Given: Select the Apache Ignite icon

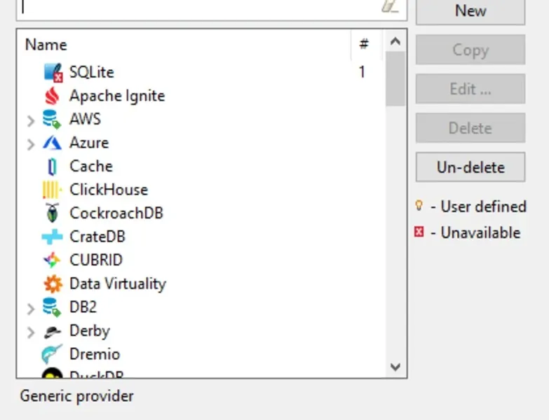Looking at the screenshot, I should coord(53,96).
